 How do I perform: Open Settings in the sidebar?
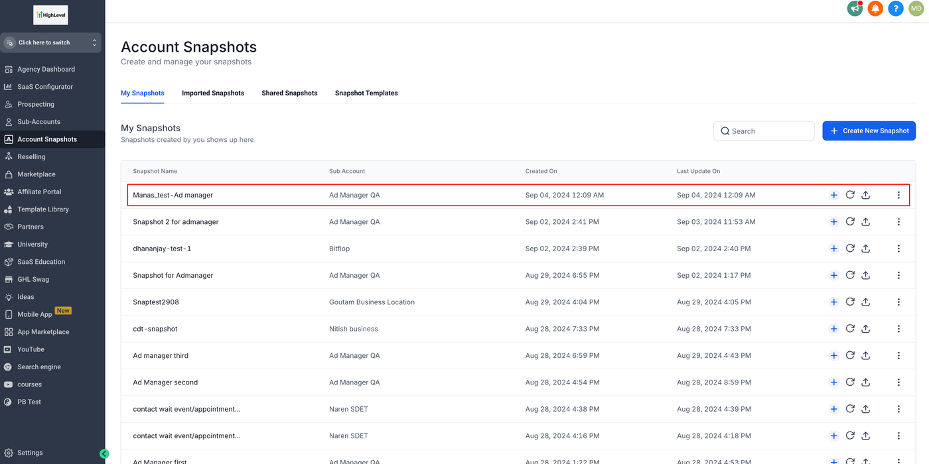coord(30,453)
